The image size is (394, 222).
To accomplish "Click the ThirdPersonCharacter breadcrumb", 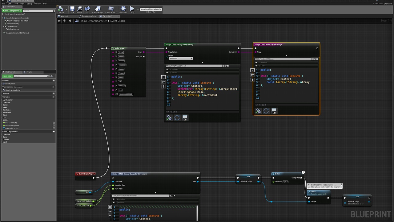I will (94, 21).
